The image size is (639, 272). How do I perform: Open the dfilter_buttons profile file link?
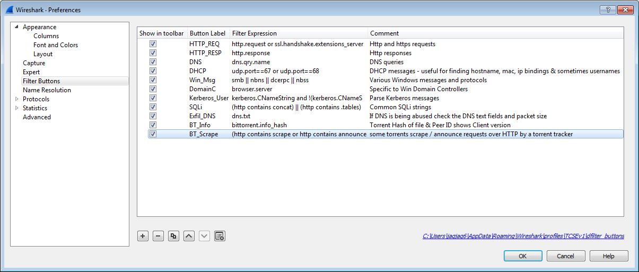(523, 236)
